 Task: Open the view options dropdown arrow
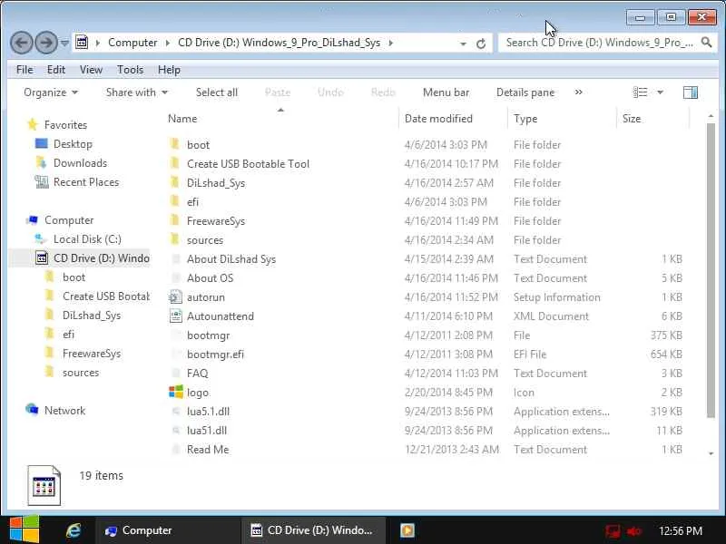[661, 92]
